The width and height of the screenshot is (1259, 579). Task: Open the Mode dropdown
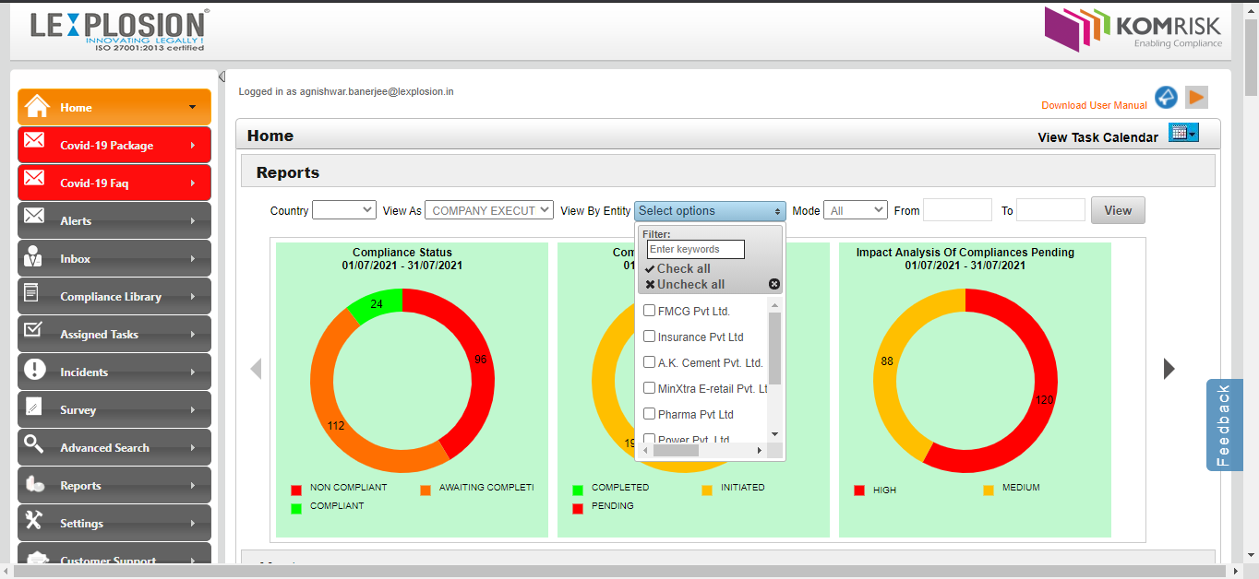tap(856, 210)
